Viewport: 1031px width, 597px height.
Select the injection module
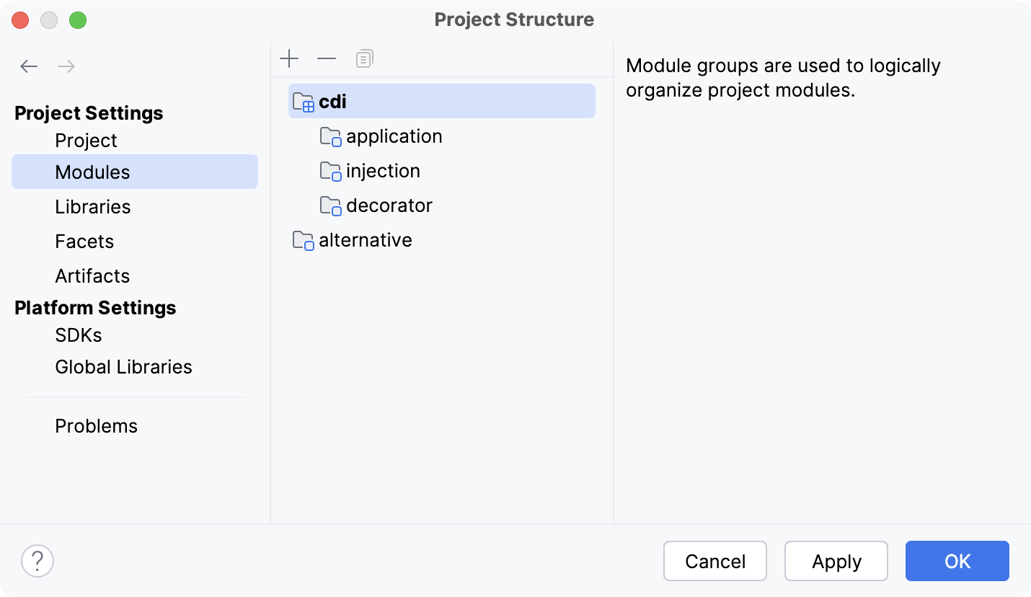pos(384,170)
